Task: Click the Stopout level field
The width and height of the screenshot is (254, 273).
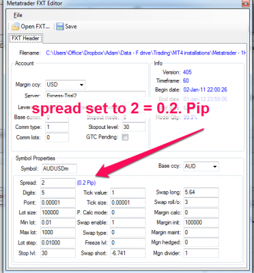Action: [x=134, y=127]
